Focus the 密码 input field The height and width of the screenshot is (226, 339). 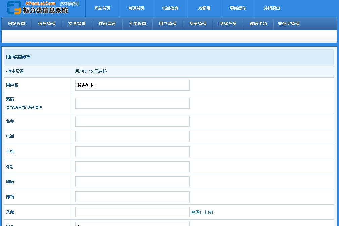pos(132,103)
